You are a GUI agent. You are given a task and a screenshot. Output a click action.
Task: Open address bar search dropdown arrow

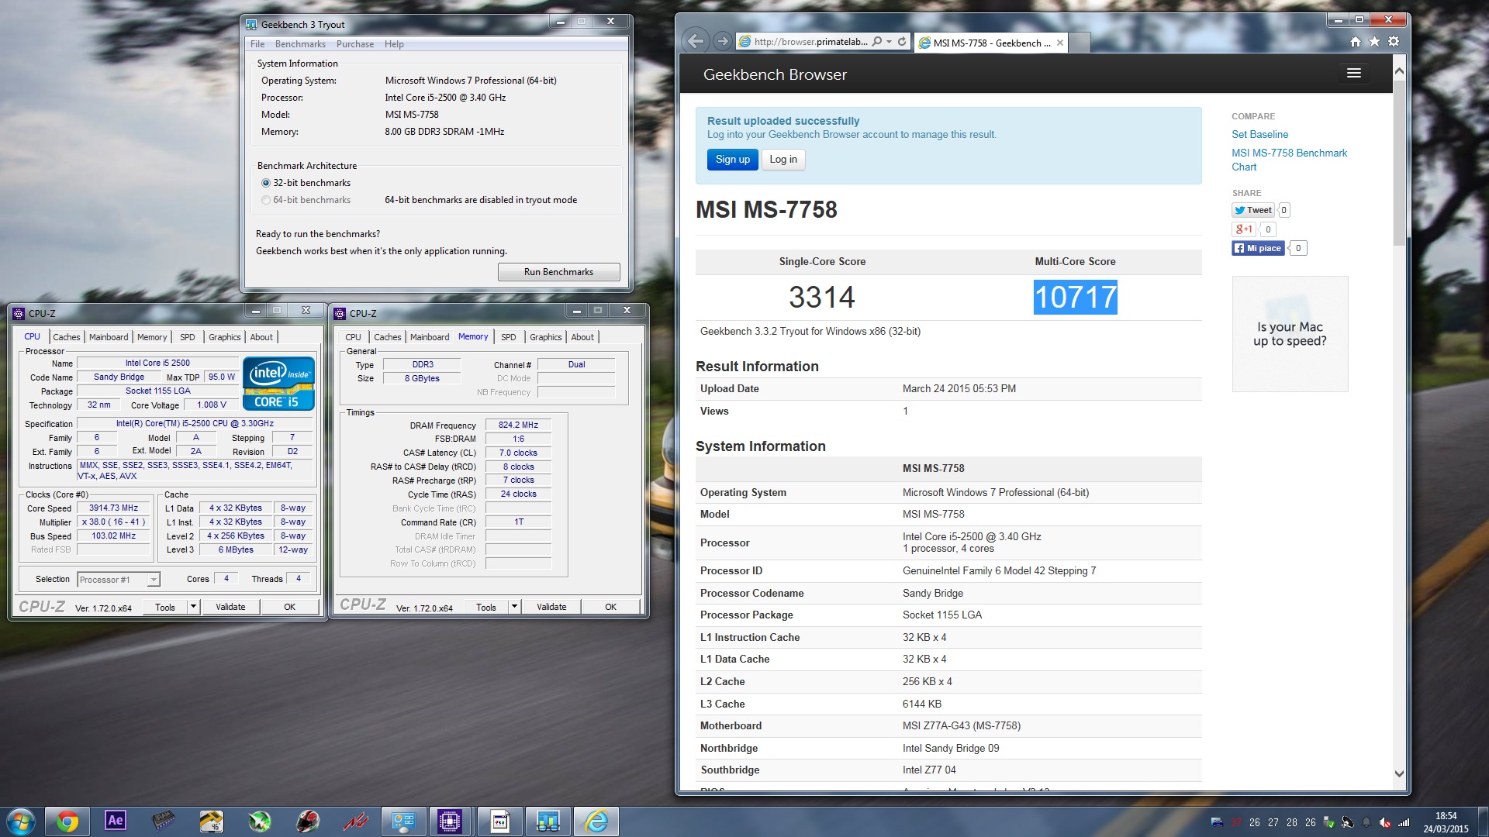click(x=889, y=42)
